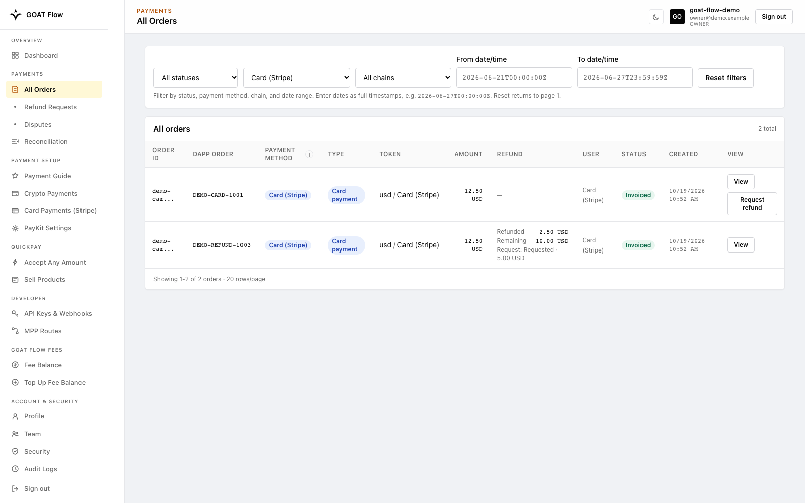Click the GOAT Flow logo icon
Image resolution: width=805 pixels, height=503 pixels.
pos(16,15)
